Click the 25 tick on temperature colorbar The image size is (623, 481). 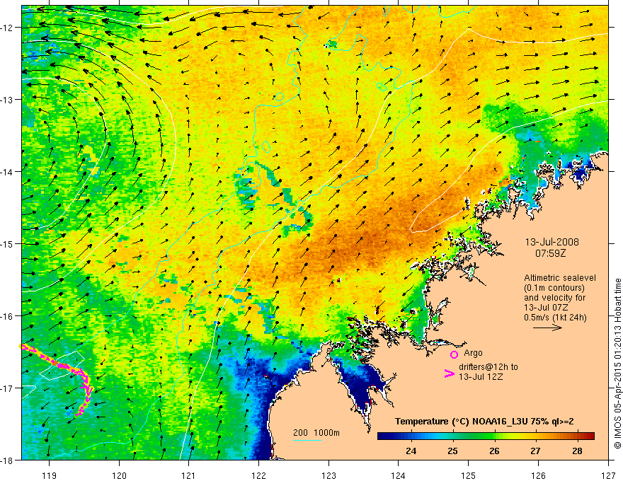(x=452, y=451)
